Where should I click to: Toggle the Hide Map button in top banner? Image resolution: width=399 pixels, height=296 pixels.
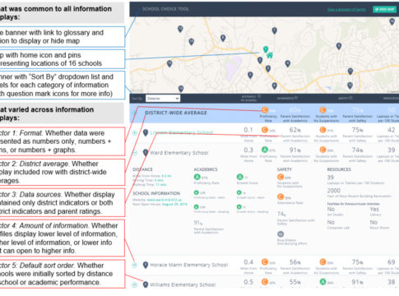point(384,9)
